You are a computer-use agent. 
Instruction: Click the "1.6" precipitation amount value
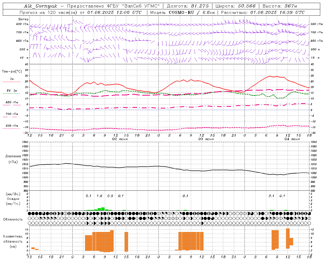click(x=99, y=196)
